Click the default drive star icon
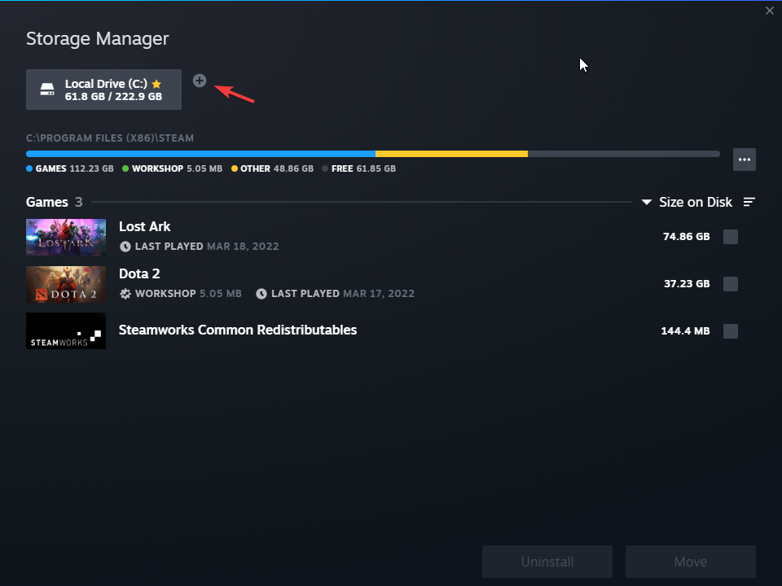Image resolution: width=782 pixels, height=586 pixels. [x=156, y=84]
